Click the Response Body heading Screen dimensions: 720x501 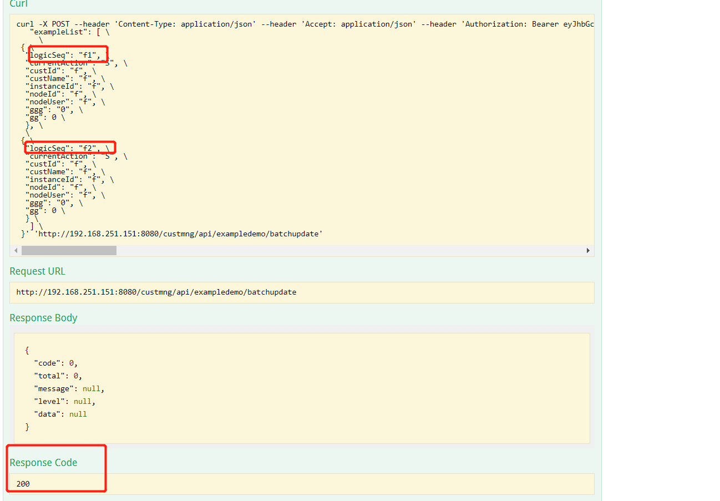pos(43,318)
